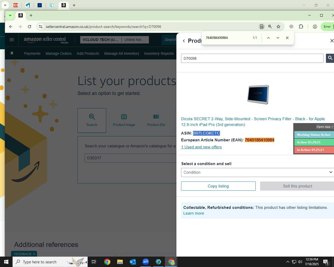Open the tab search dropdown in the front window
Viewport: 334px width, 267px height.
pyautogui.click(x=10, y=15)
